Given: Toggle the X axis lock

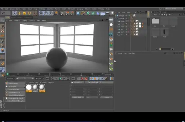Looking at the screenshot, I should coord(41,13).
